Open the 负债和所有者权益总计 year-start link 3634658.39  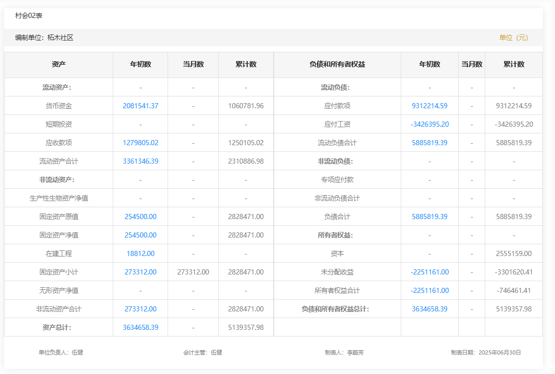pyautogui.click(x=429, y=309)
